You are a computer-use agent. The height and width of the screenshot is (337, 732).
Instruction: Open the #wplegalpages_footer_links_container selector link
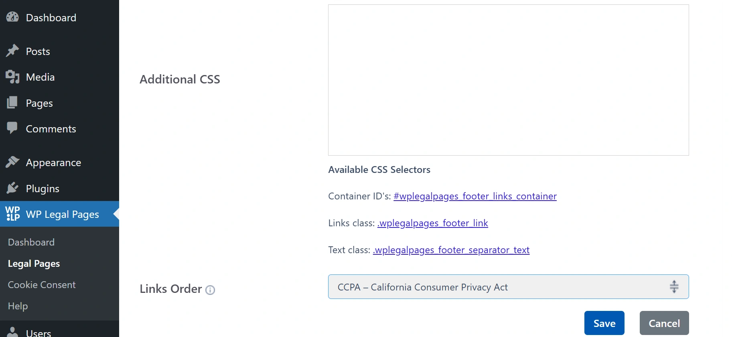(474, 196)
